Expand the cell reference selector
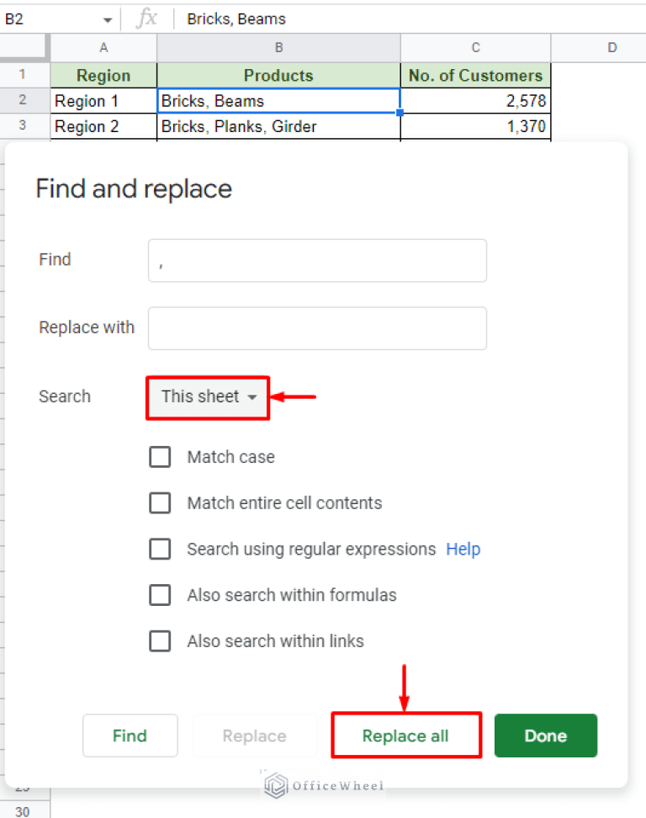The width and height of the screenshot is (646, 818). tap(107, 19)
